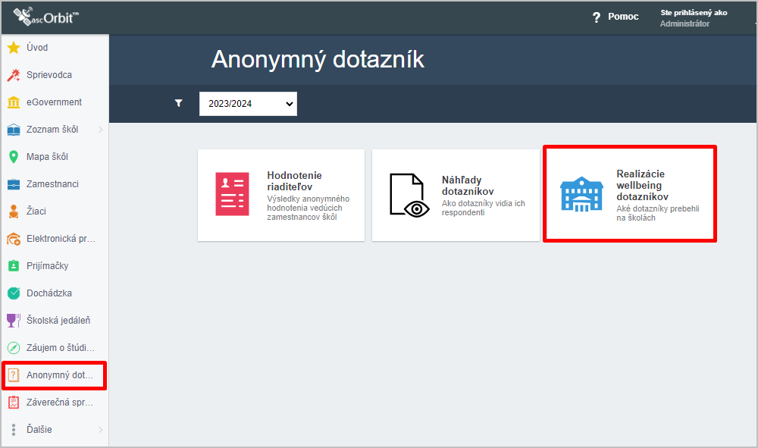
Task: Open Prijímačky in the sidebar
Action: click(x=55, y=266)
